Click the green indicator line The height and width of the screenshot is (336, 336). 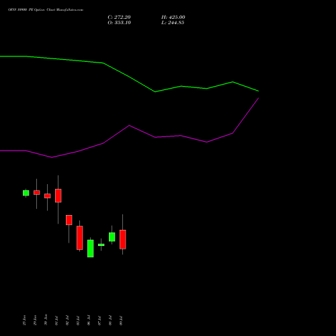click(129, 77)
